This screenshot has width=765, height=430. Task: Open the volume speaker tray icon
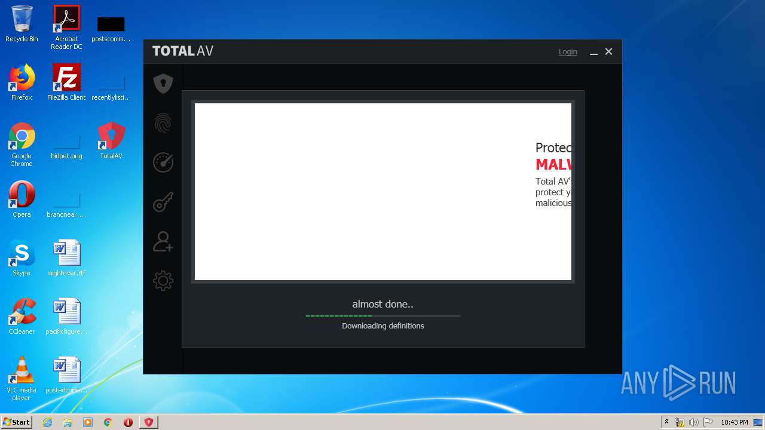point(694,422)
